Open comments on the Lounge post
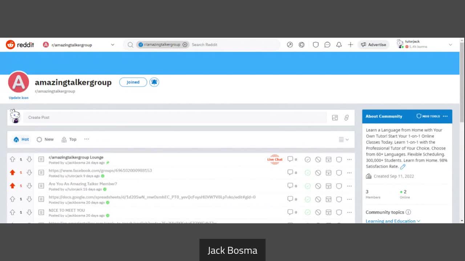 point(292,159)
